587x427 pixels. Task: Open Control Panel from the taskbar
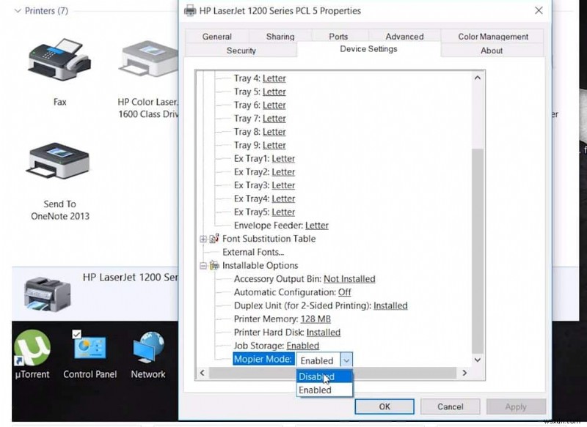click(90, 344)
